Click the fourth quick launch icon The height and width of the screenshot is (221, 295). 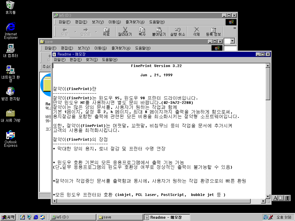pos(43,217)
